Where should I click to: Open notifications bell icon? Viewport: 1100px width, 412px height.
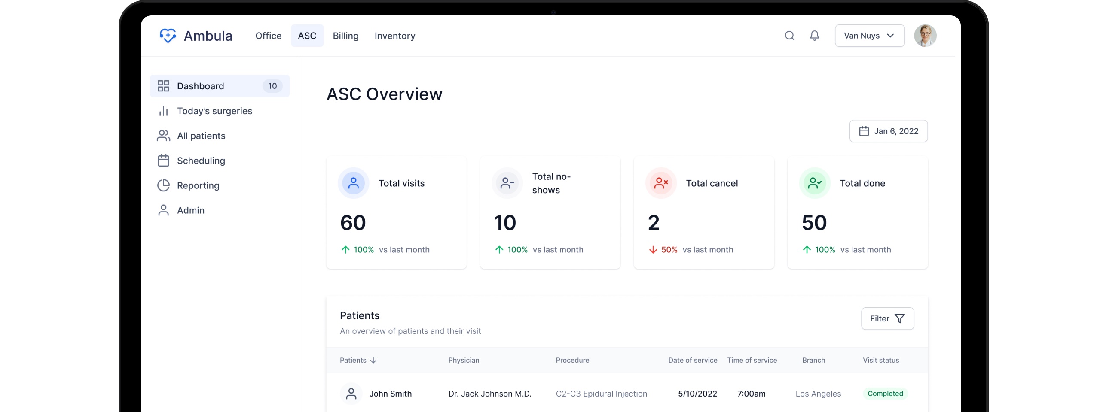(x=814, y=36)
